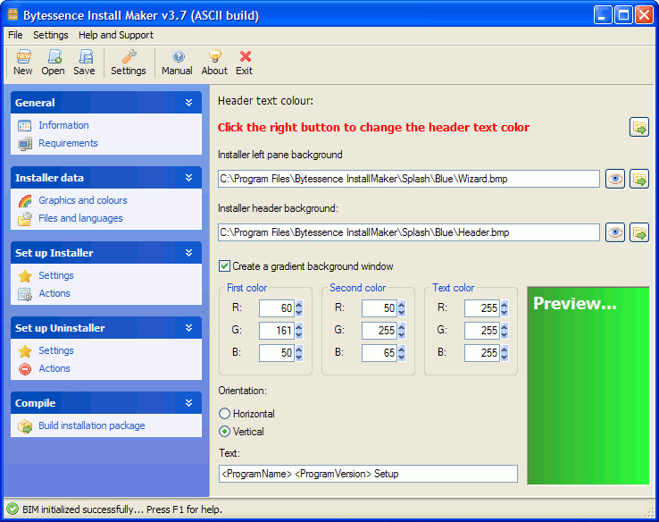The width and height of the screenshot is (659, 522).
Task: Select the Vertical orientation radio button
Action: (x=224, y=432)
